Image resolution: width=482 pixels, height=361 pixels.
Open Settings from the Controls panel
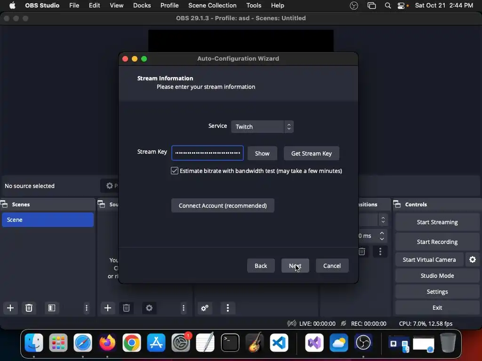pos(437,291)
